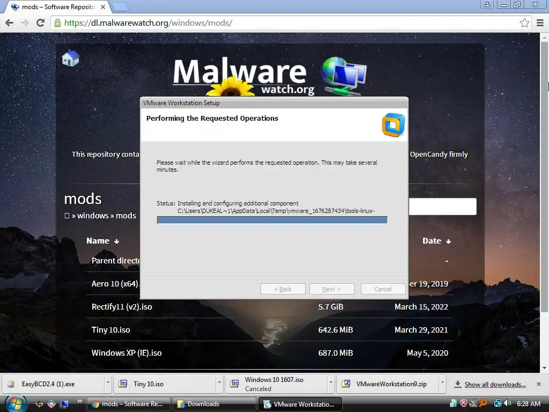Click scrollbar down arrow

(544, 368)
